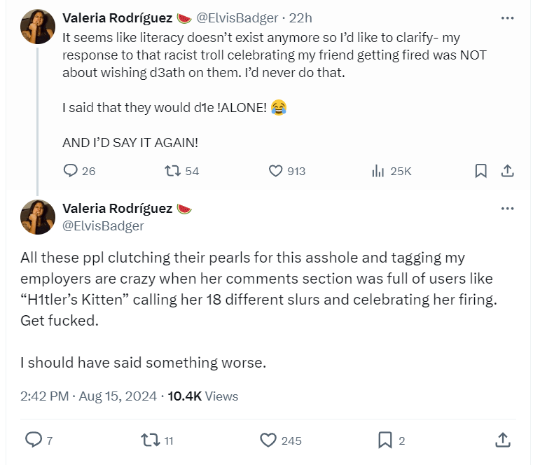Like the main tweet with 245 likes
The image size is (533, 465).
pyautogui.click(x=268, y=440)
